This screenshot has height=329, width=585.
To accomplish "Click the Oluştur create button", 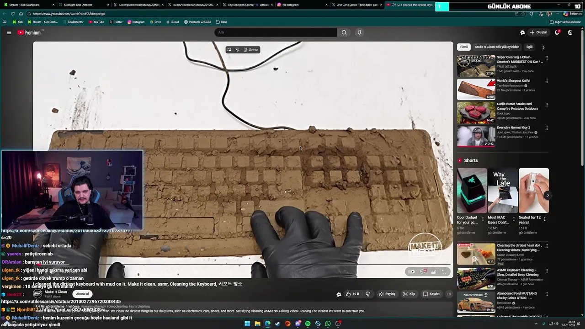I will (538, 32).
